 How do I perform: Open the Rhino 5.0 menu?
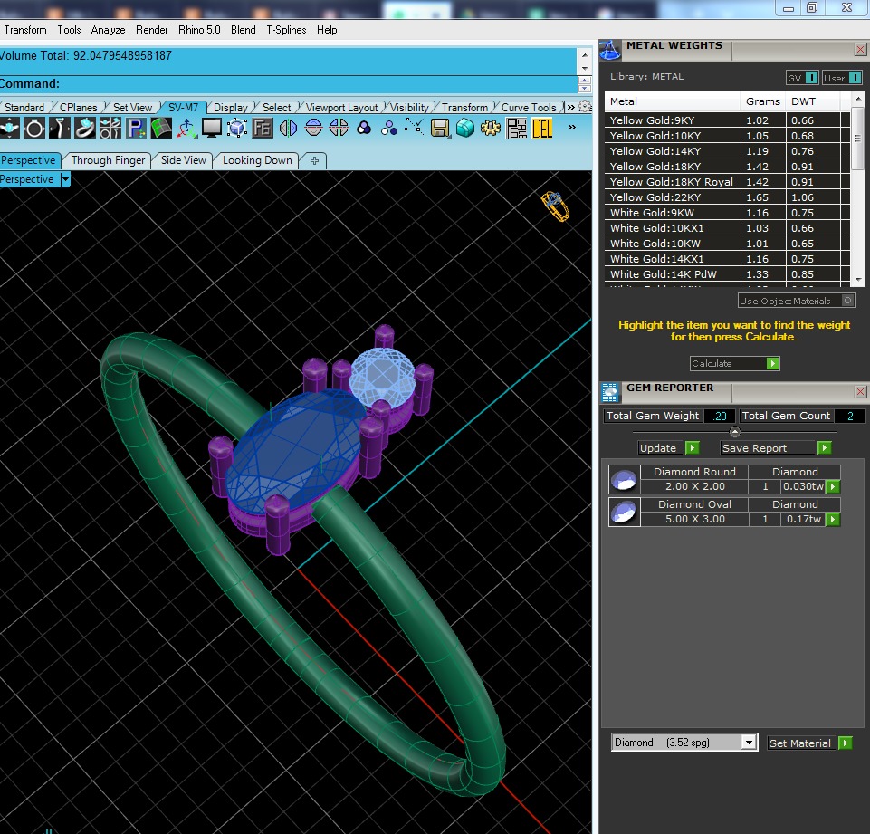point(199,30)
